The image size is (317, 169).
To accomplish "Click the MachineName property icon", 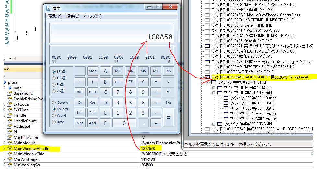I will (x=9, y=138).
